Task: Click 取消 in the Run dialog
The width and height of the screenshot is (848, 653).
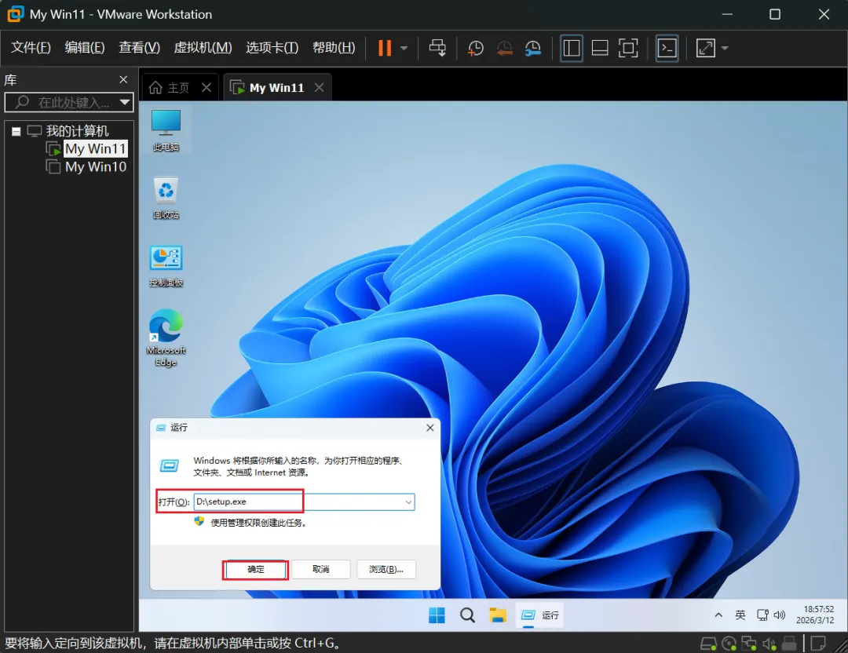Action: point(320,569)
